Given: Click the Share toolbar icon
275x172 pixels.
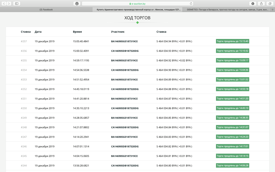Looking at the screenshot, I should (x=261, y=3).
